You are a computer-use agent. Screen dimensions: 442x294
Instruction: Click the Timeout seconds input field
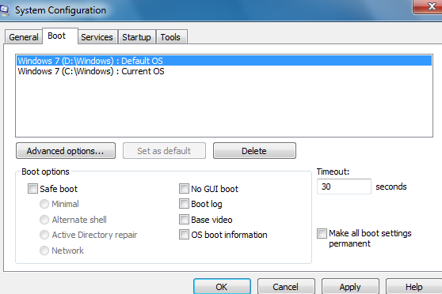click(x=344, y=187)
